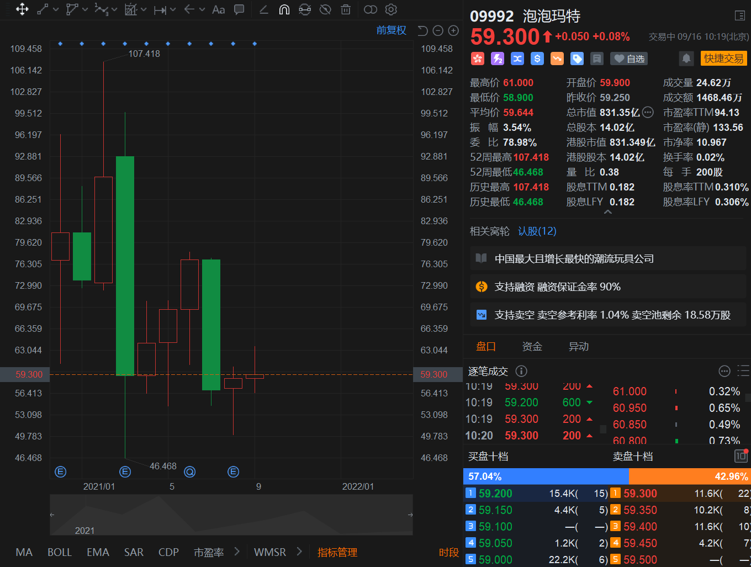Toggle the magnet snap mode
Image resolution: width=751 pixels, height=567 pixels.
click(x=284, y=9)
